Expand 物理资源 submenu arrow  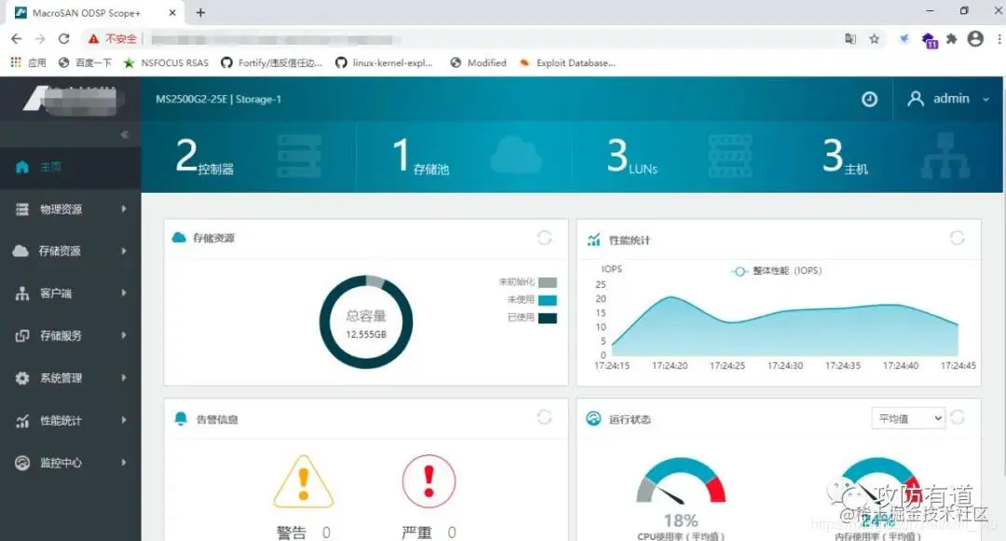124,209
